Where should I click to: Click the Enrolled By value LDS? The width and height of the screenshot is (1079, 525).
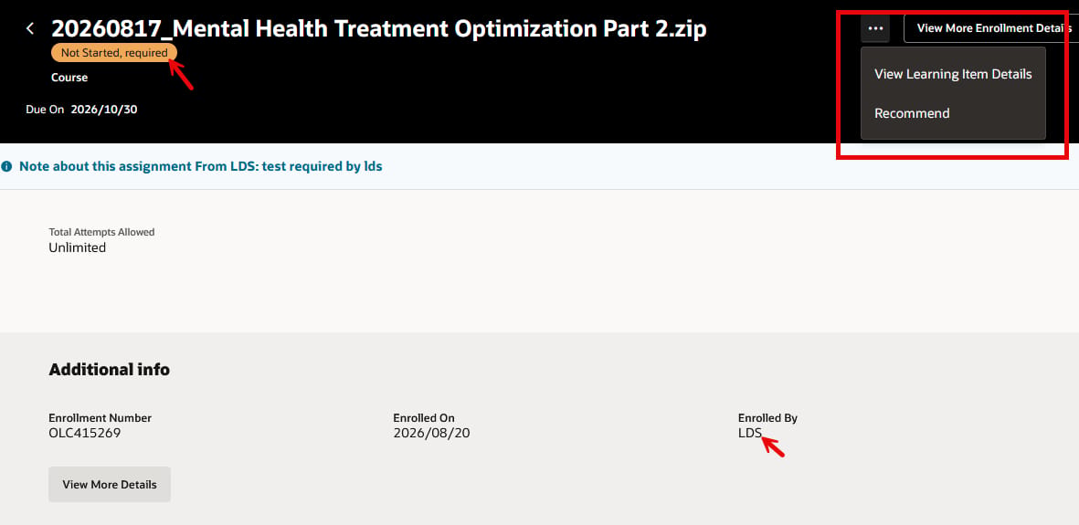coord(750,433)
